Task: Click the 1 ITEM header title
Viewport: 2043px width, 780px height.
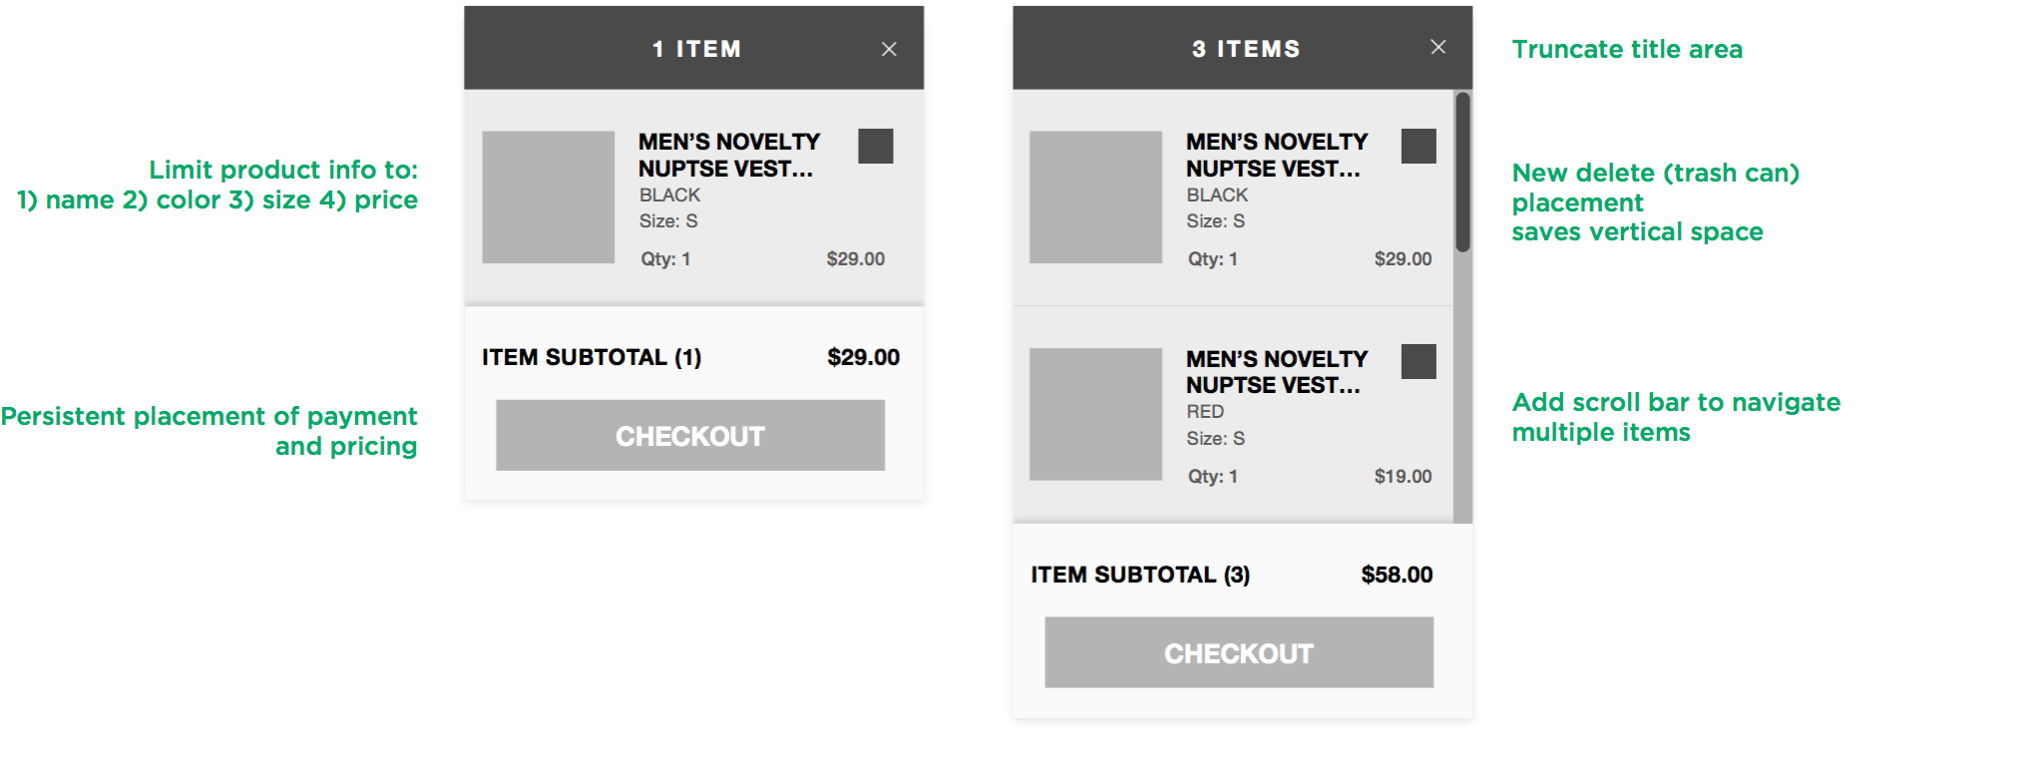Action: pos(696,49)
